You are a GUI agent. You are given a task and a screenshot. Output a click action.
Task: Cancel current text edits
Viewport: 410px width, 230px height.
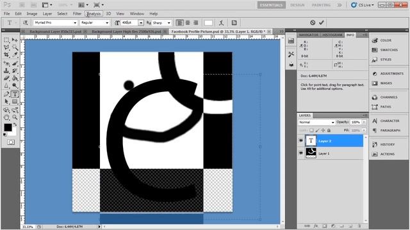tap(313, 23)
